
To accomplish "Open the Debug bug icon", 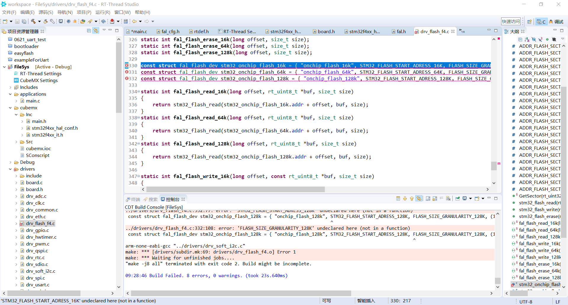I will (75, 21).
